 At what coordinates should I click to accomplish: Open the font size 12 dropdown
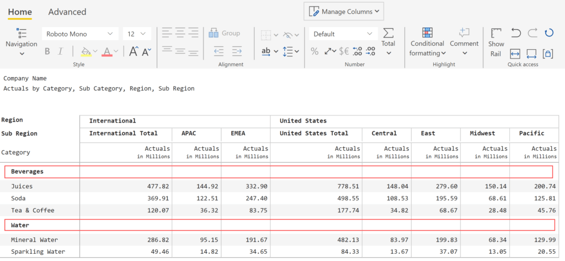137,34
